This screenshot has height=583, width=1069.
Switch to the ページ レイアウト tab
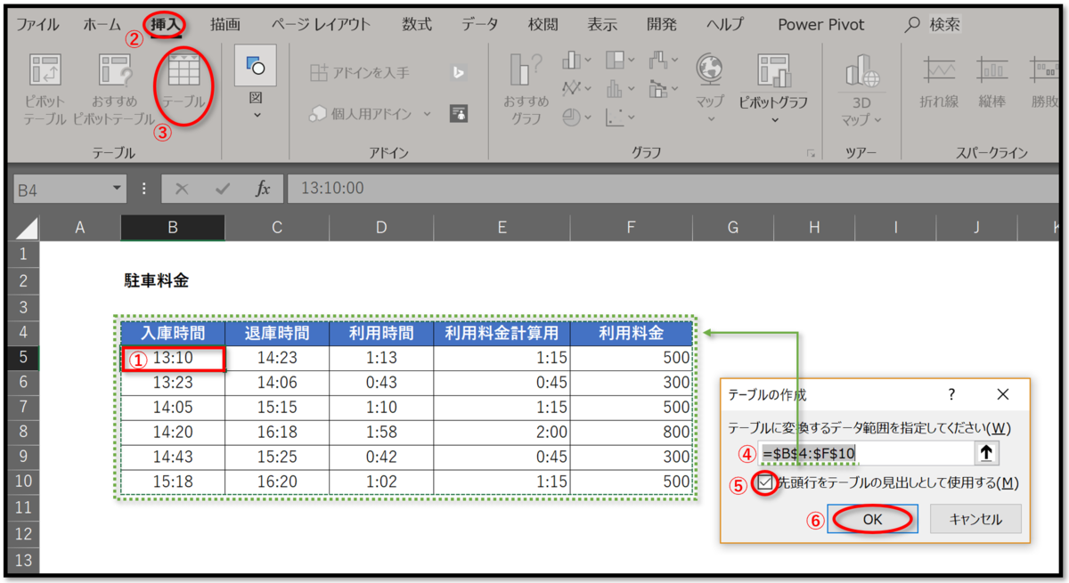[x=320, y=24]
